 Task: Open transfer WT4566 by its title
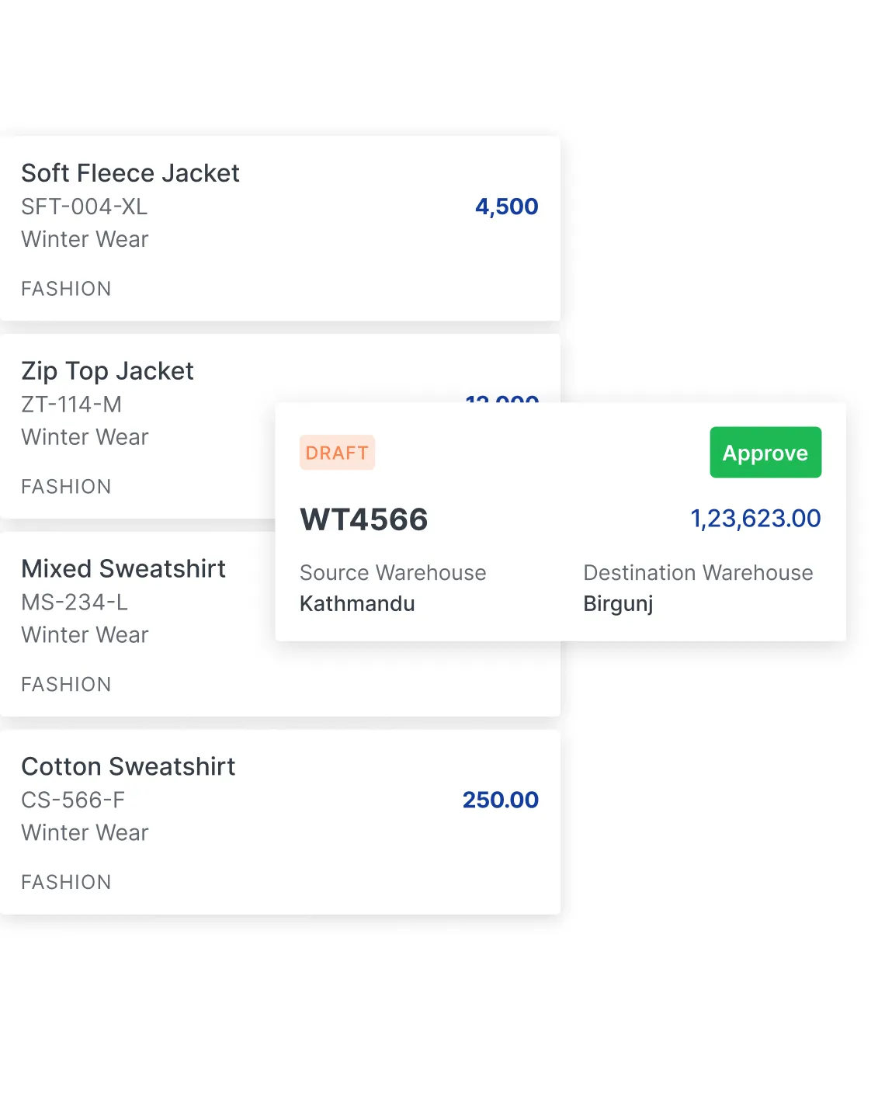[x=363, y=519]
